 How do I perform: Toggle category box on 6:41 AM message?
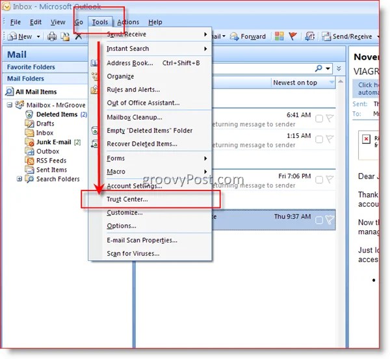[319, 118]
